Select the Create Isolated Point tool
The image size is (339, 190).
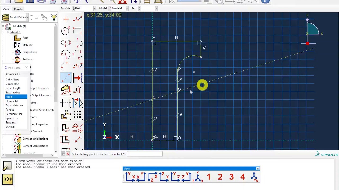click(x=66, y=19)
